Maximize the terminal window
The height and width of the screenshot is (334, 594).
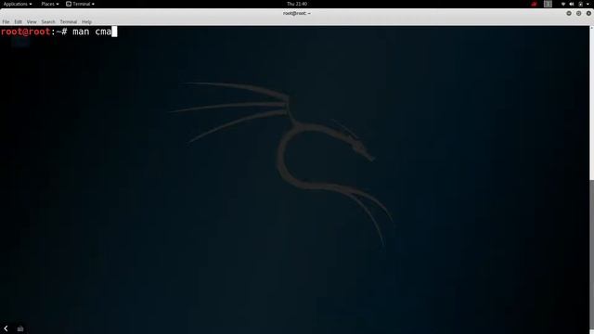(578, 13)
